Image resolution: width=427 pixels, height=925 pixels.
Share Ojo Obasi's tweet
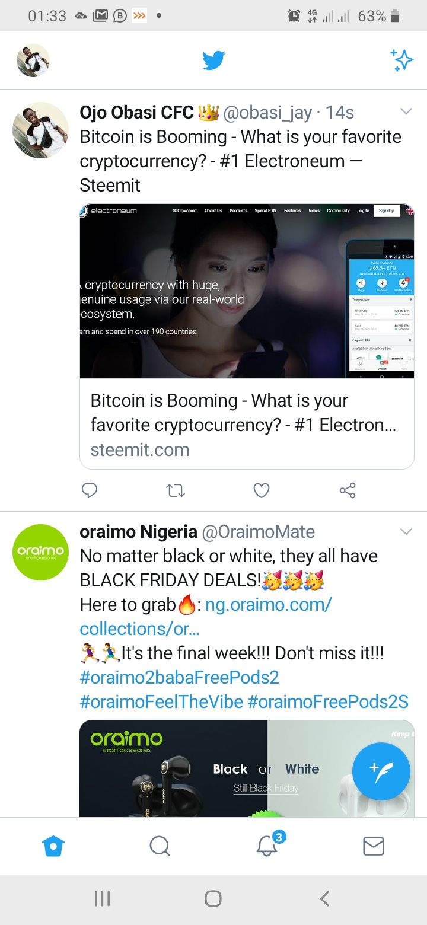click(x=348, y=490)
